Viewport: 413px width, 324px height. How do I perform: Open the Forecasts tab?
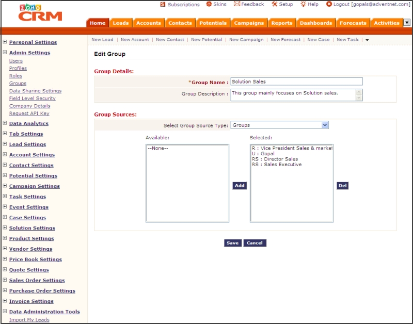pyautogui.click(x=353, y=23)
